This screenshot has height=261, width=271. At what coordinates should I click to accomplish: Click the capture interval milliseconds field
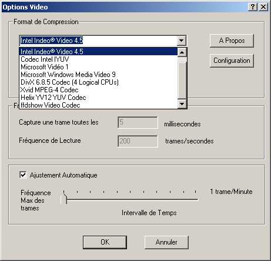tap(138, 122)
